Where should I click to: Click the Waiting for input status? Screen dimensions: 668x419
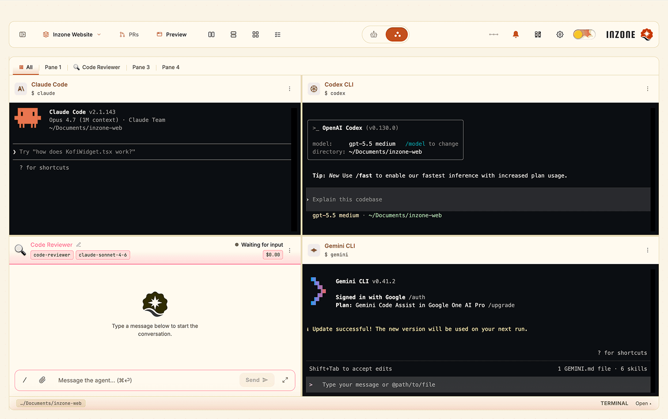[x=259, y=245]
